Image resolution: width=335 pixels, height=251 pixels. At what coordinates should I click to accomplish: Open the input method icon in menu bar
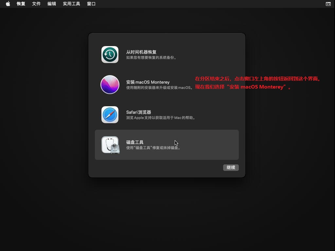[328, 4]
